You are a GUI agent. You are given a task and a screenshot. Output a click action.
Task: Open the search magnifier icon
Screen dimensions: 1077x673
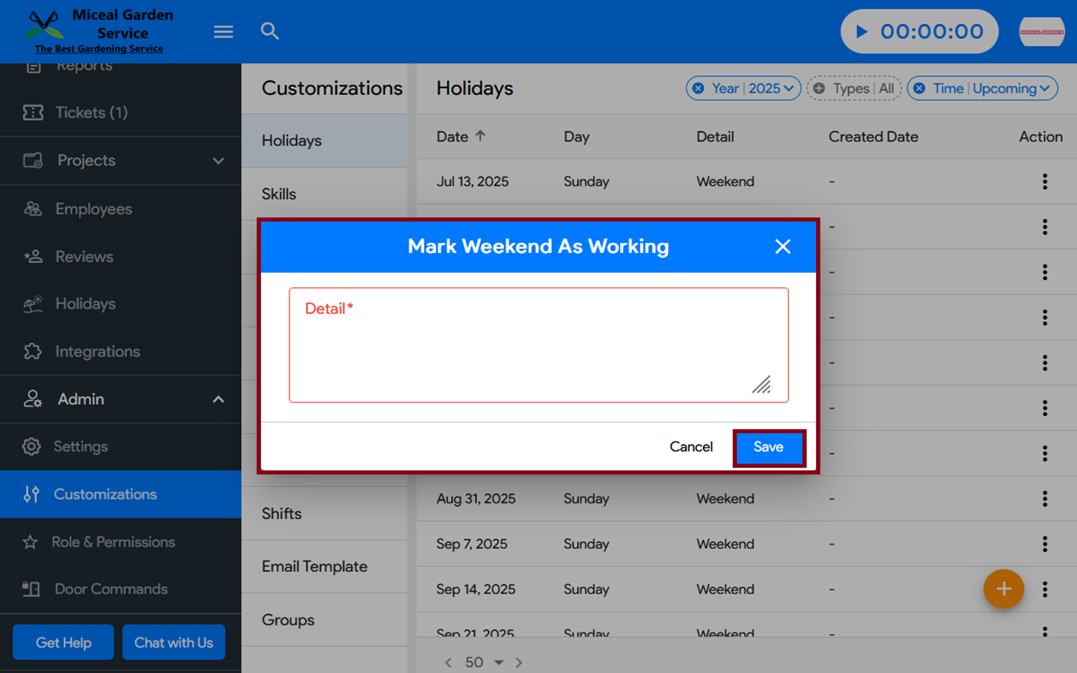click(x=269, y=31)
